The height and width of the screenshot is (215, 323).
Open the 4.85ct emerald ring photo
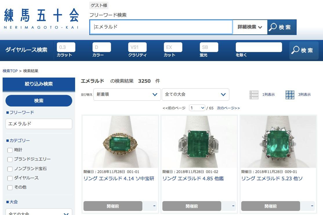coord(199,142)
